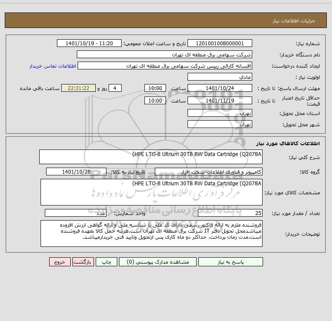Click the response deadline date 1401/10/24
332x321 pixels.
pyautogui.click(x=220, y=88)
